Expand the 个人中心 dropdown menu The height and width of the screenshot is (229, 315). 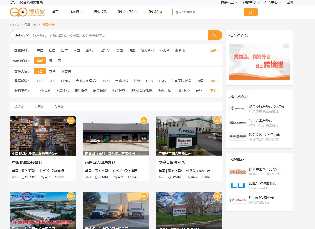(x=272, y=2)
